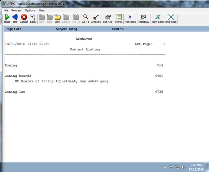Click the APPX window title icon
The width and height of the screenshot is (209, 172).
tap(4, 4)
